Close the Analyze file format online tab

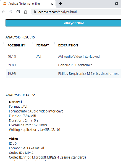(52, 4)
